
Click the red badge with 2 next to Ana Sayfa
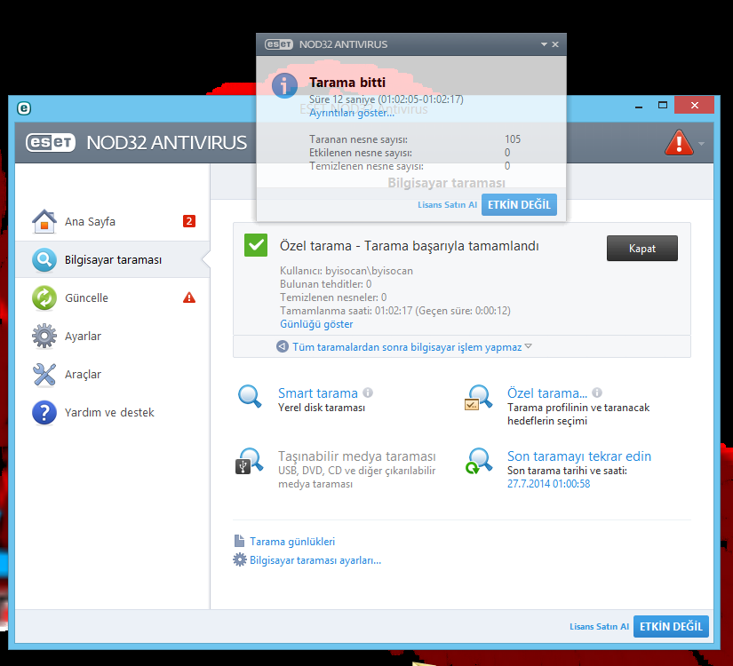pos(189,221)
